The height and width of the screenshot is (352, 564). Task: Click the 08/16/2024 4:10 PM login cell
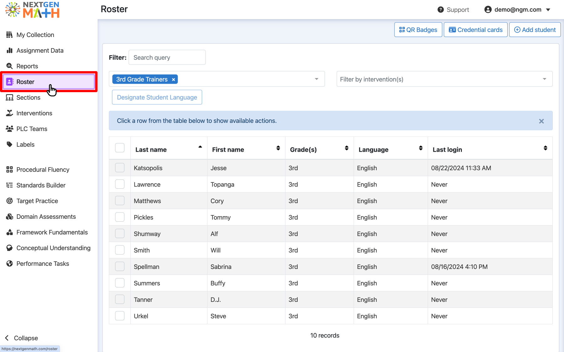click(x=490, y=267)
